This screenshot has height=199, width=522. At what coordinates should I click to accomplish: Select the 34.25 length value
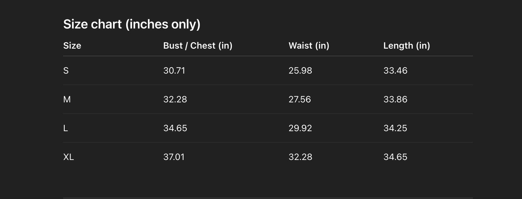coord(395,128)
